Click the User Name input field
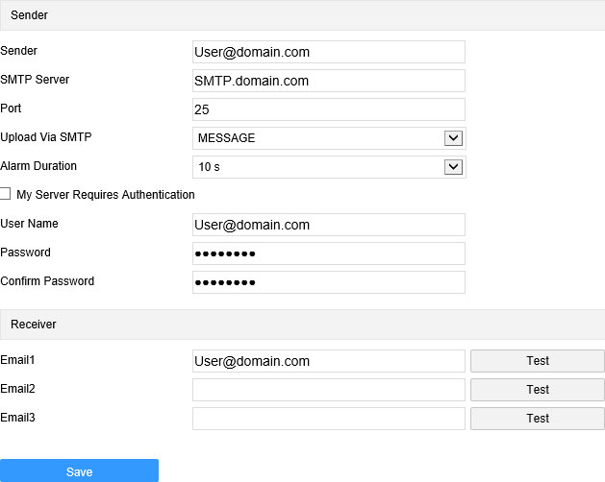Screen dimensions: 605x482 pyautogui.click(x=329, y=225)
